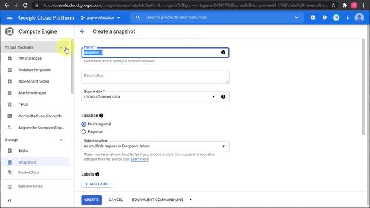Select the Multi-regional radio button
Image resolution: width=370 pixels, height=208 pixels.
click(x=83, y=124)
